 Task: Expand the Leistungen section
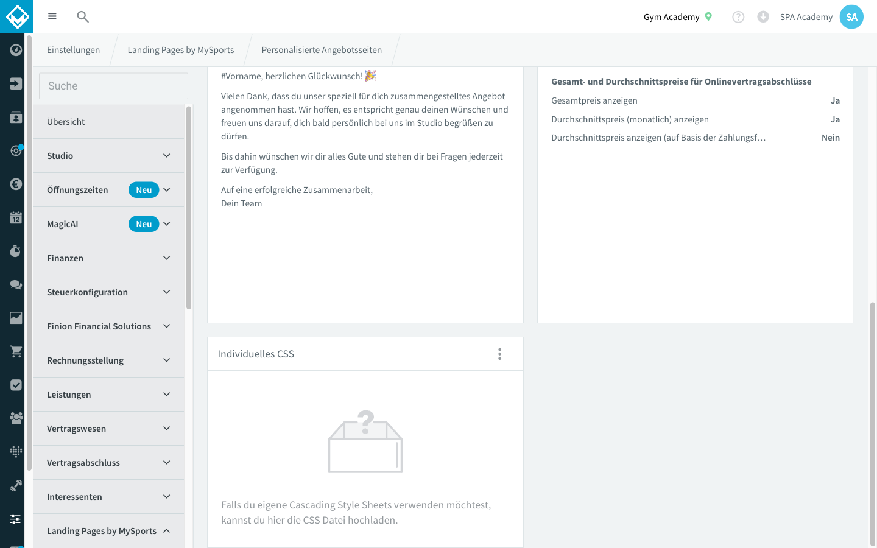point(109,395)
